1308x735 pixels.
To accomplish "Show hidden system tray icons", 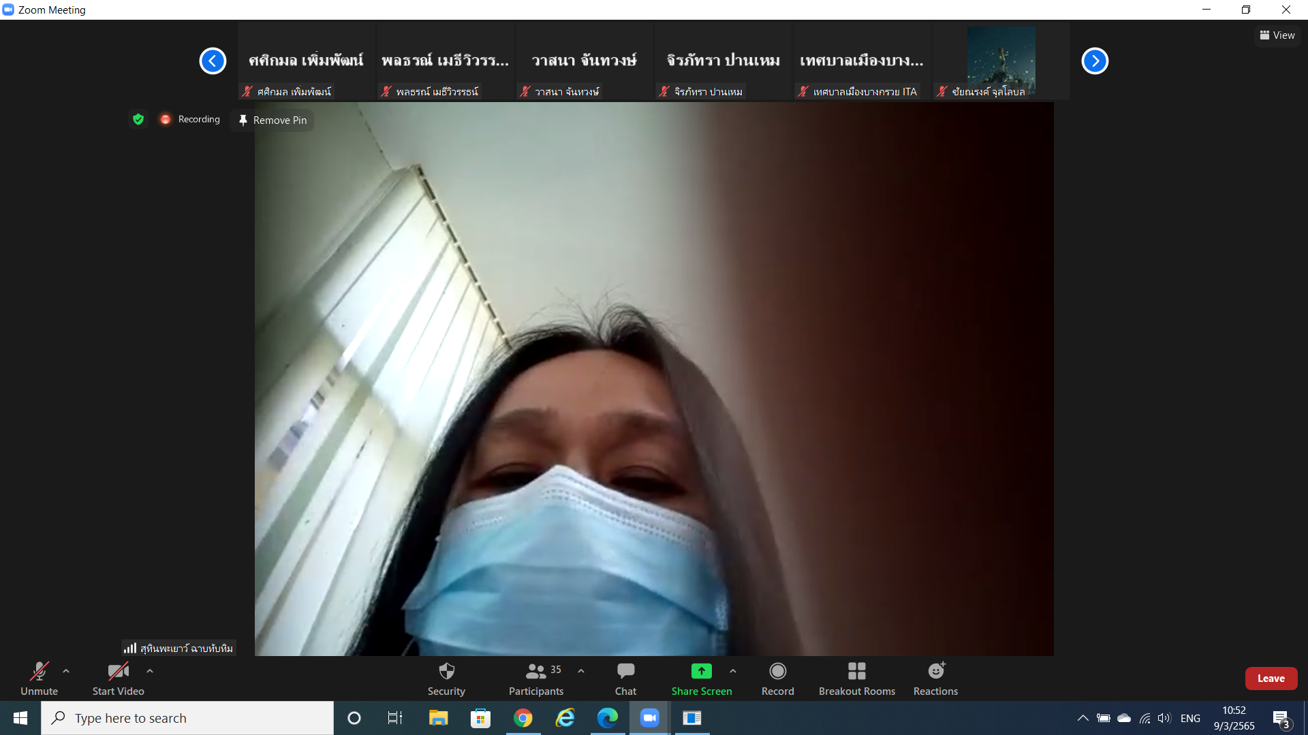I will [x=1083, y=718].
